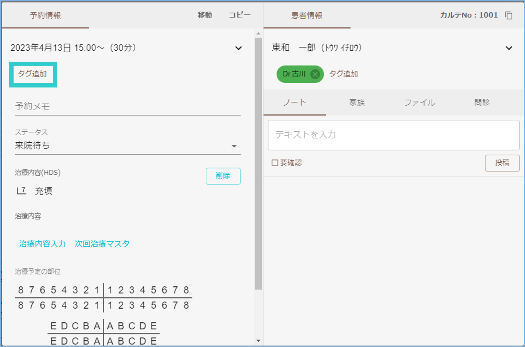Image resolution: width=525 pixels, height=347 pixels.
Task: Open the 次回治療マスタ link
Action: point(102,244)
